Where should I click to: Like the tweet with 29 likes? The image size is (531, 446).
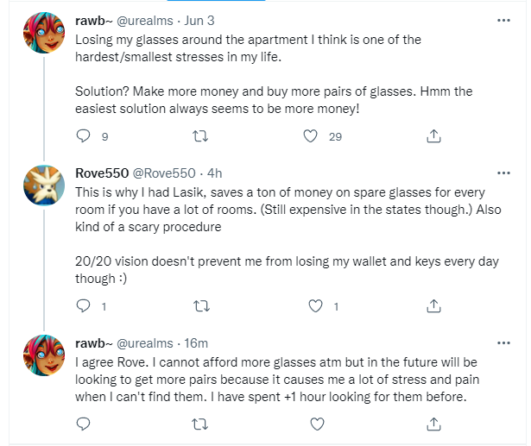click(310, 136)
